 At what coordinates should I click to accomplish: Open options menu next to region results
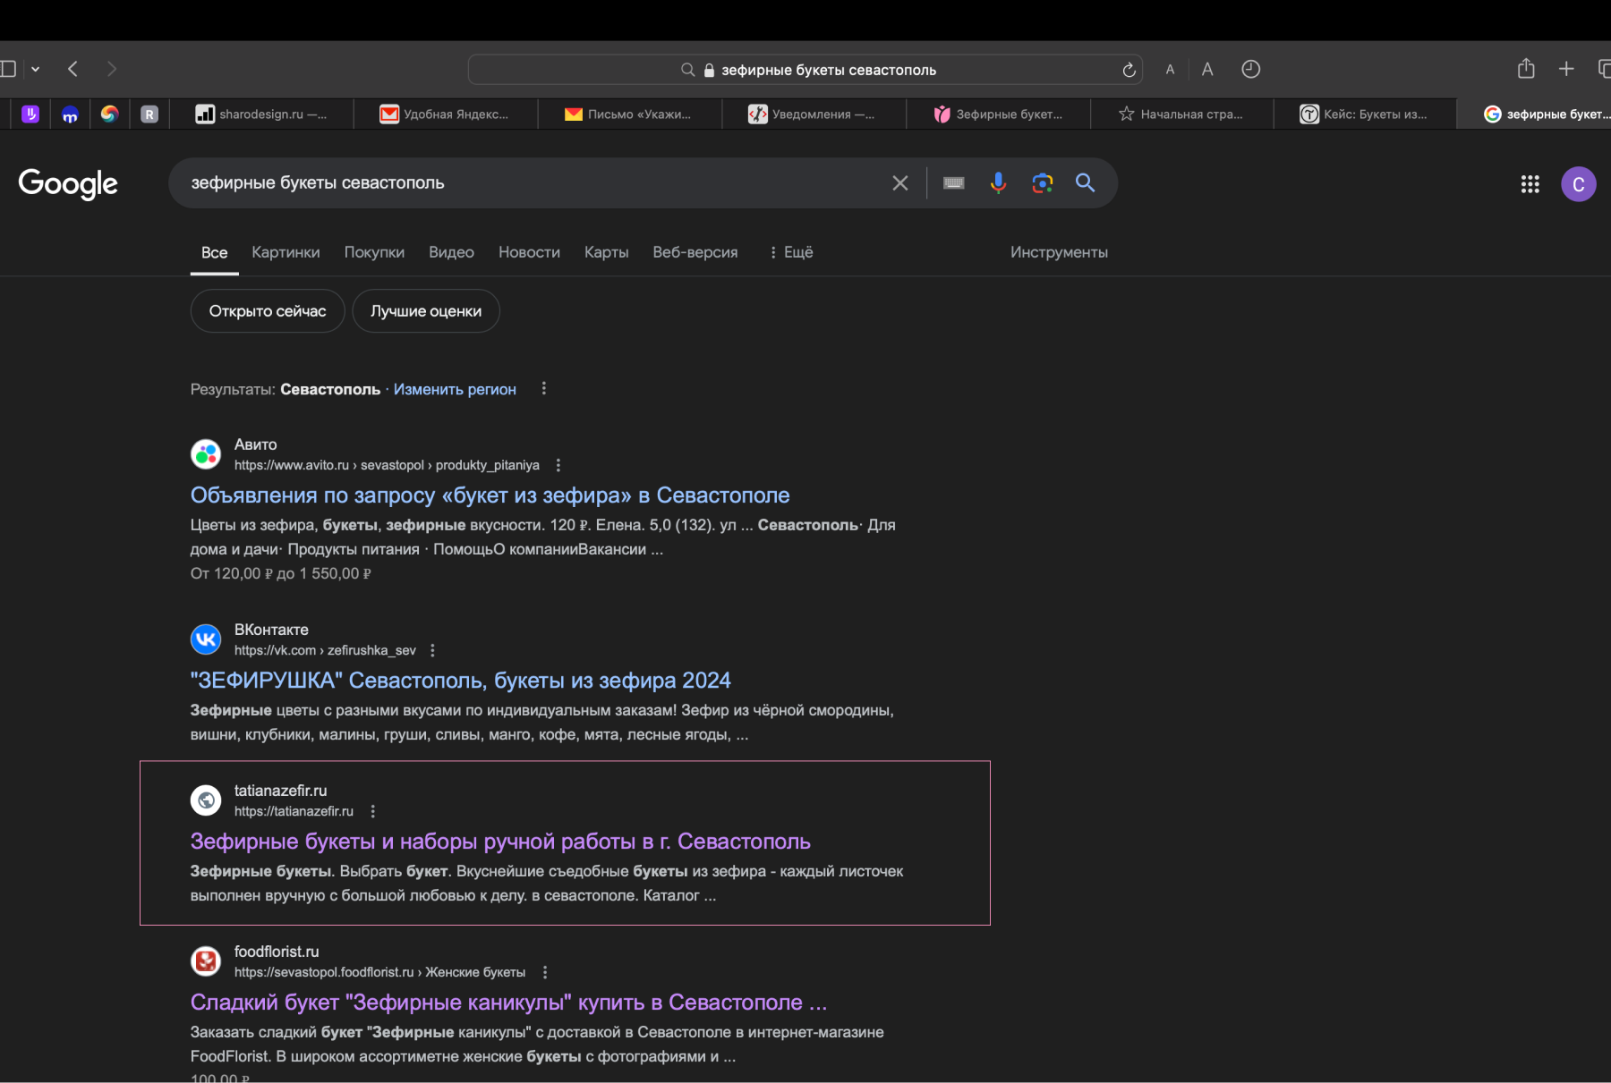(x=543, y=388)
